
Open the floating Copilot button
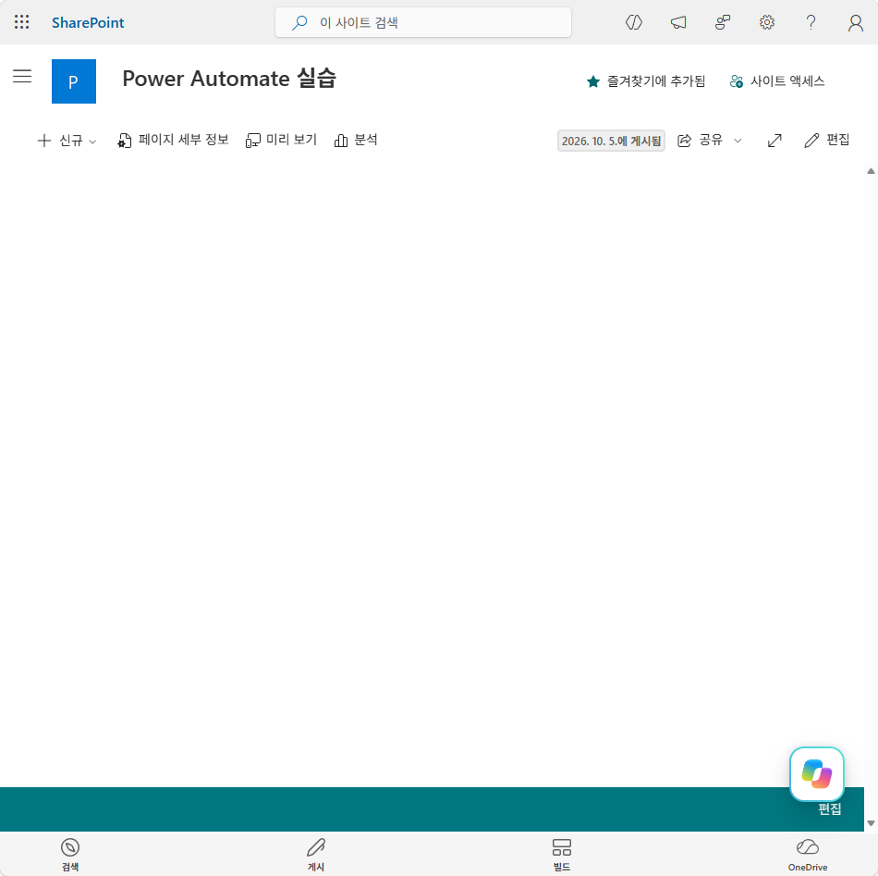816,774
